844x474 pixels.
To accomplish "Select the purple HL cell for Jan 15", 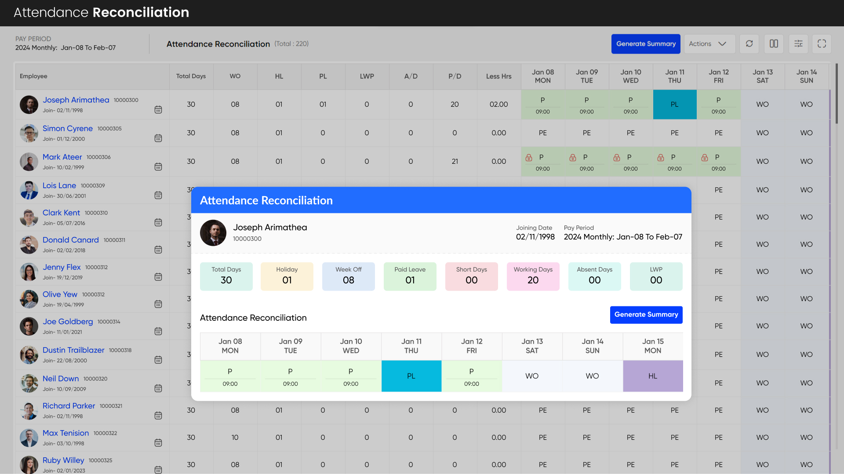I will 652,376.
